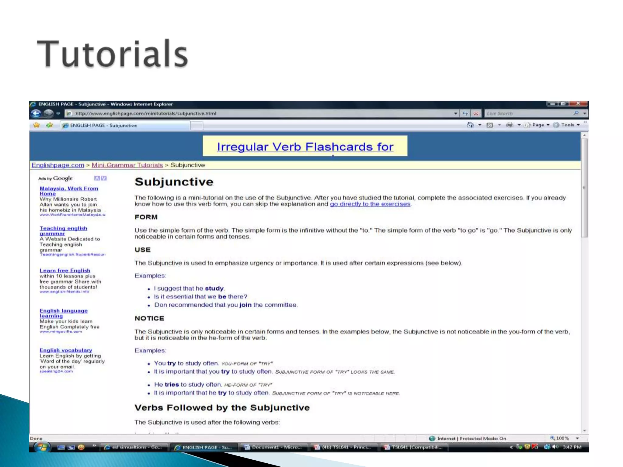Open the Tools menu
The height and width of the screenshot is (467, 623).
tap(566, 125)
